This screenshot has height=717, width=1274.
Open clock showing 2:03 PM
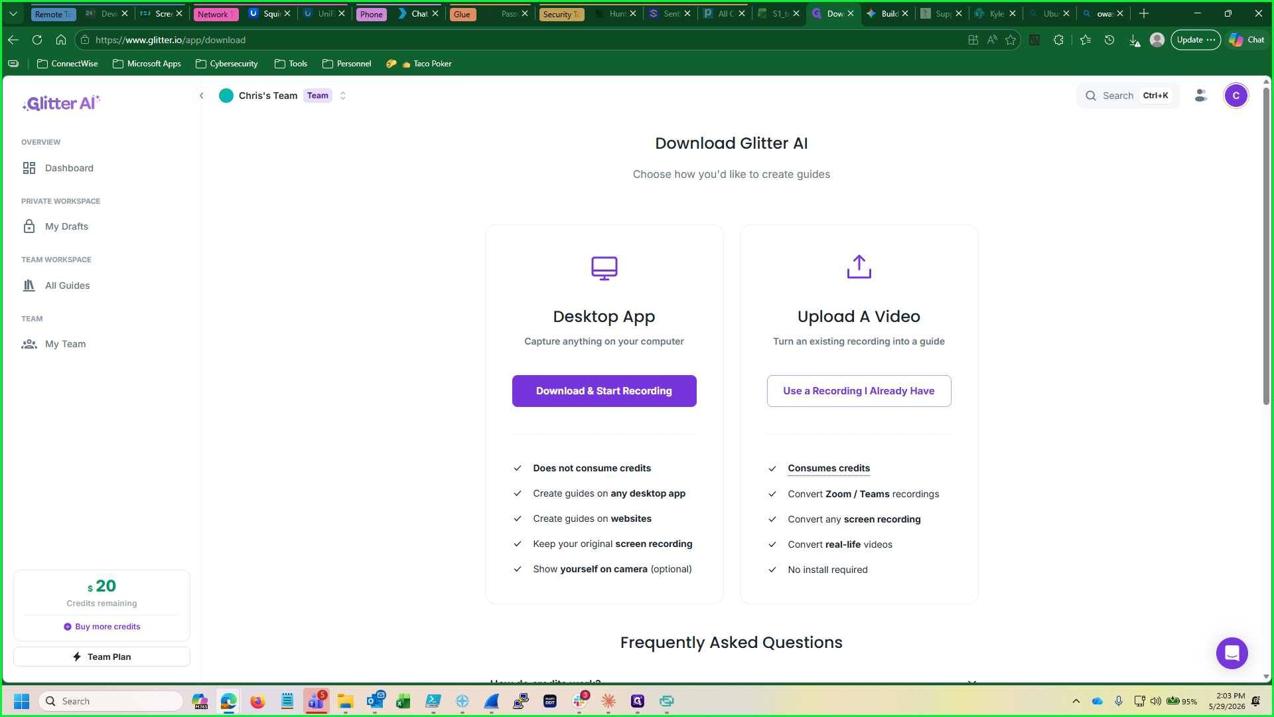point(1227,701)
